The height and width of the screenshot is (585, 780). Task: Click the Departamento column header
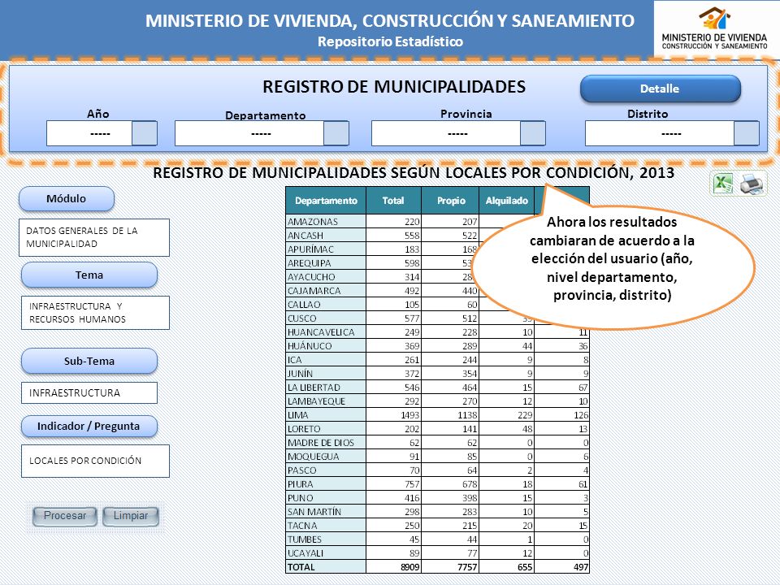pyautogui.click(x=326, y=201)
